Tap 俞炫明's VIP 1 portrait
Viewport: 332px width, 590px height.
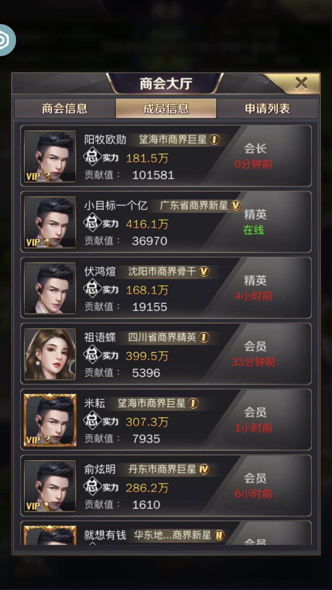[x=50, y=486]
